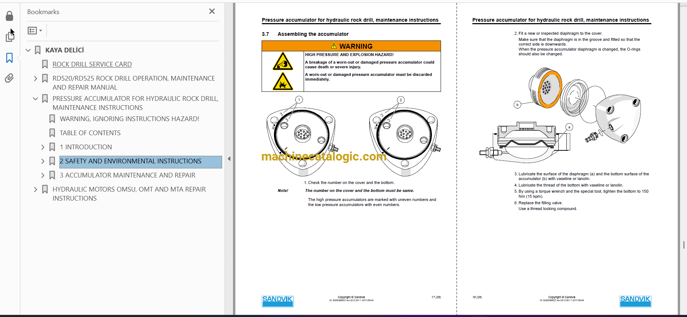Click the injury hazard warning symbol
The height and width of the screenshot is (317, 687).
283,61
